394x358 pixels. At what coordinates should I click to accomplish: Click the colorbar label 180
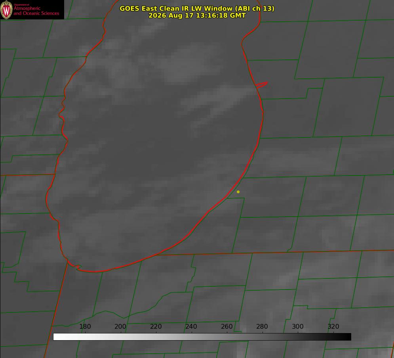pos(85,326)
